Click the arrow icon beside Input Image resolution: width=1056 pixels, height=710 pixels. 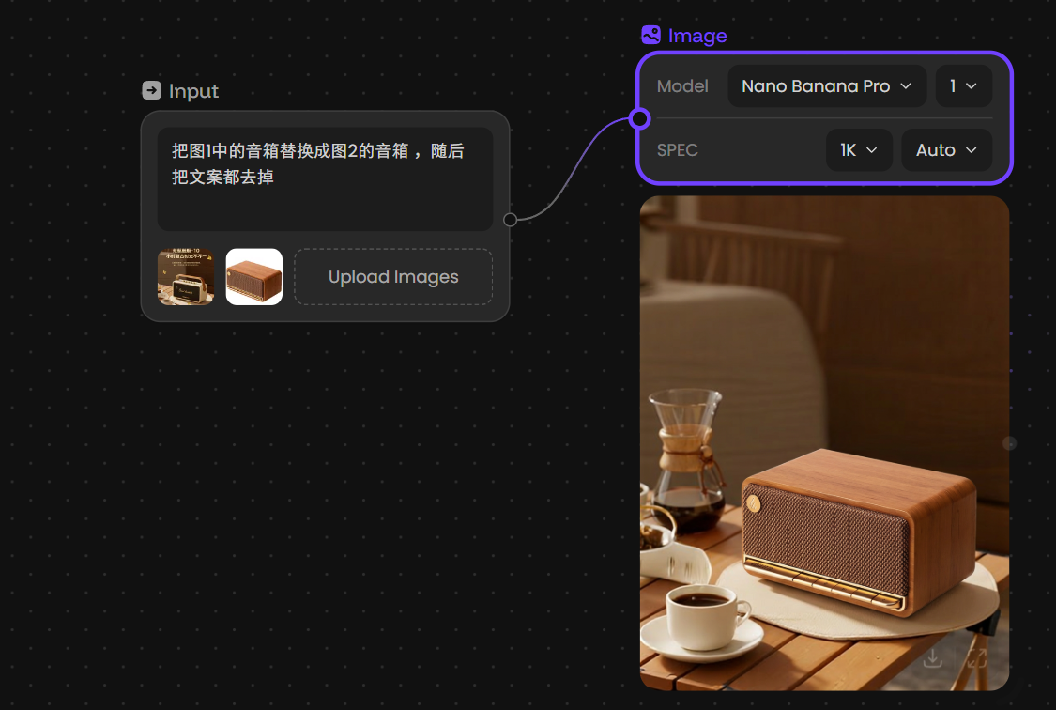pyautogui.click(x=150, y=90)
